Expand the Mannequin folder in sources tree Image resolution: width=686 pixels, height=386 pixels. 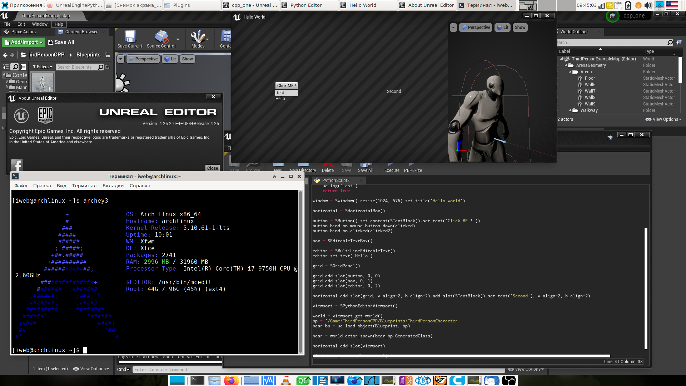tap(7, 87)
